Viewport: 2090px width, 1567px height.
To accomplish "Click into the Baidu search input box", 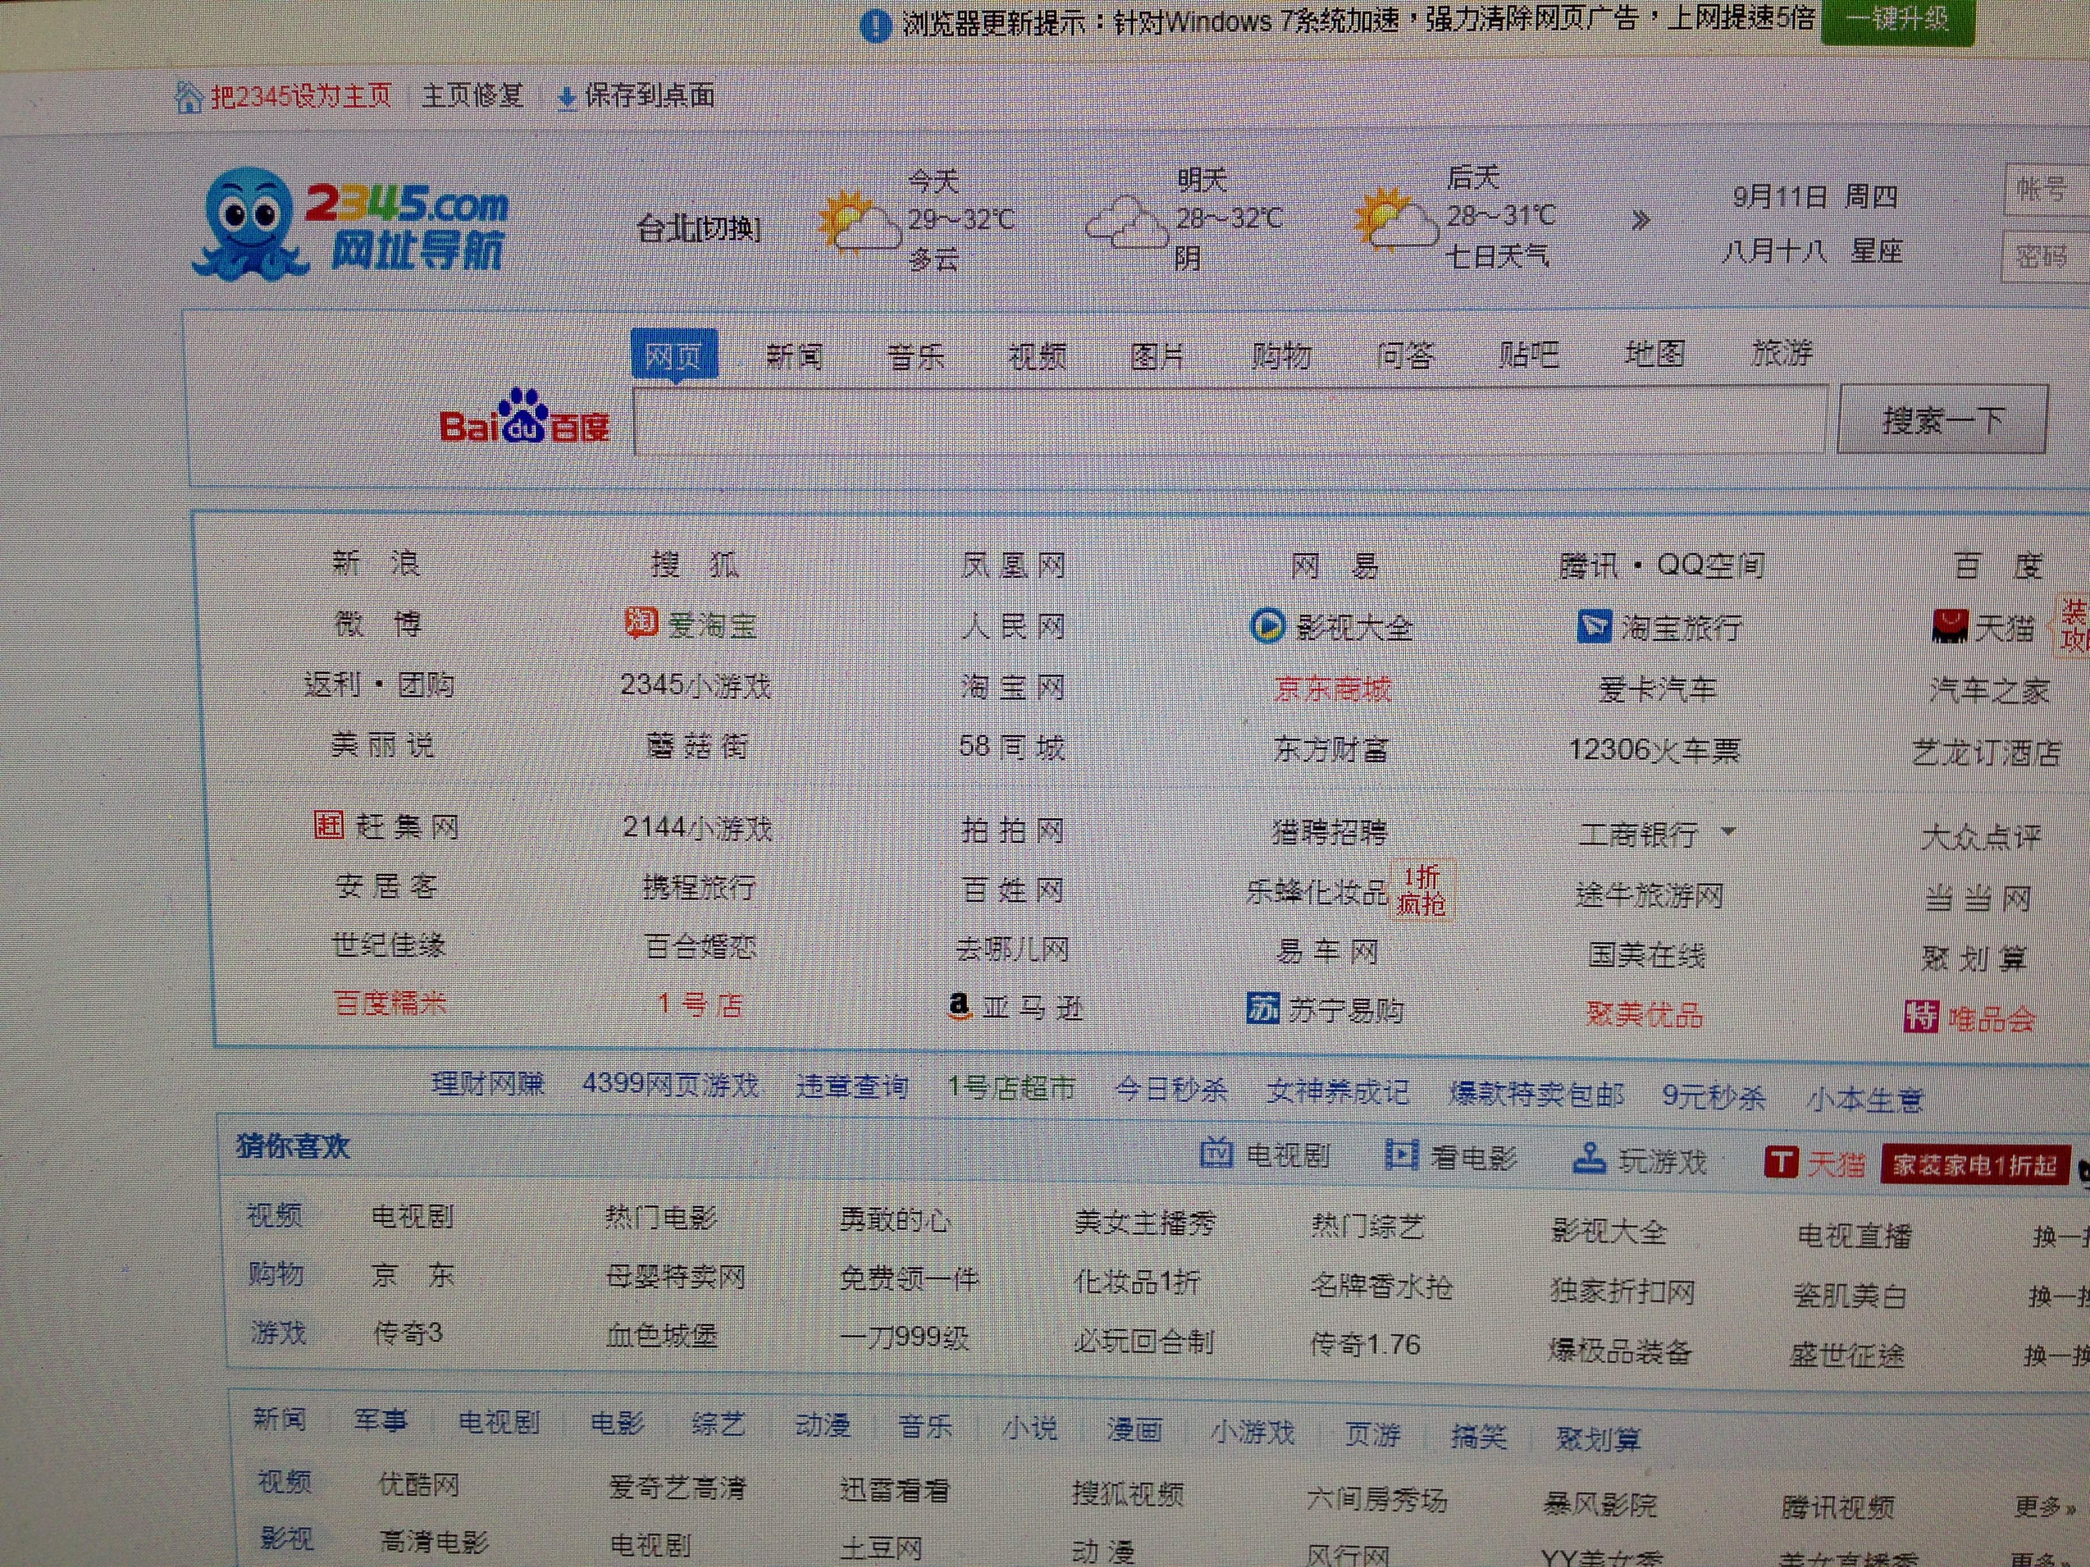I will (1230, 421).
